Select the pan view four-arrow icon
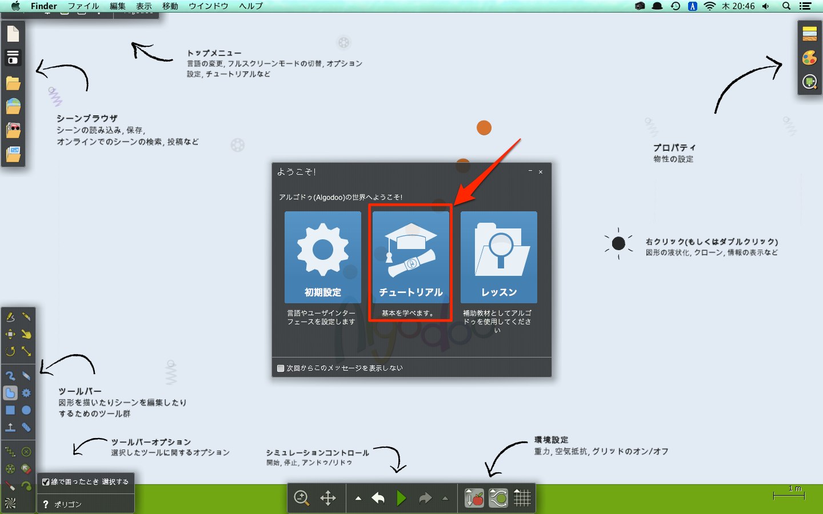Image resolution: width=823 pixels, height=514 pixels. pyautogui.click(x=328, y=498)
